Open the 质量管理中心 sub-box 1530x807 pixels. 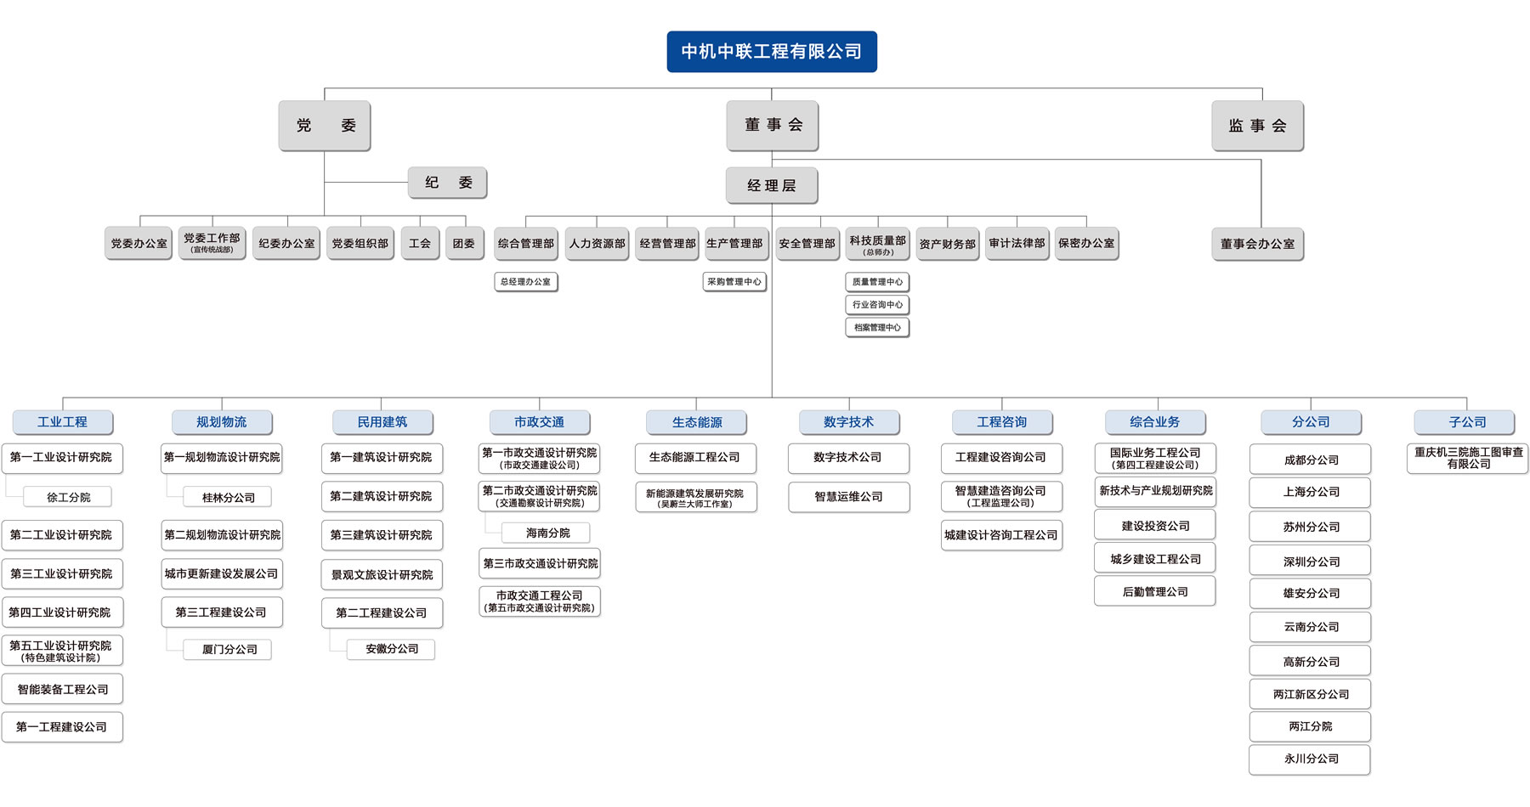point(877,282)
